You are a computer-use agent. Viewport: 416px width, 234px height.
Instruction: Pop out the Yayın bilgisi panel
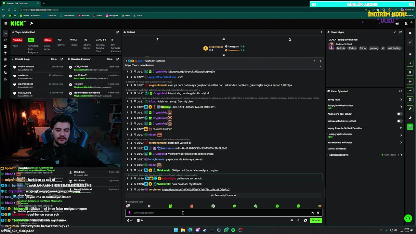click(400, 32)
